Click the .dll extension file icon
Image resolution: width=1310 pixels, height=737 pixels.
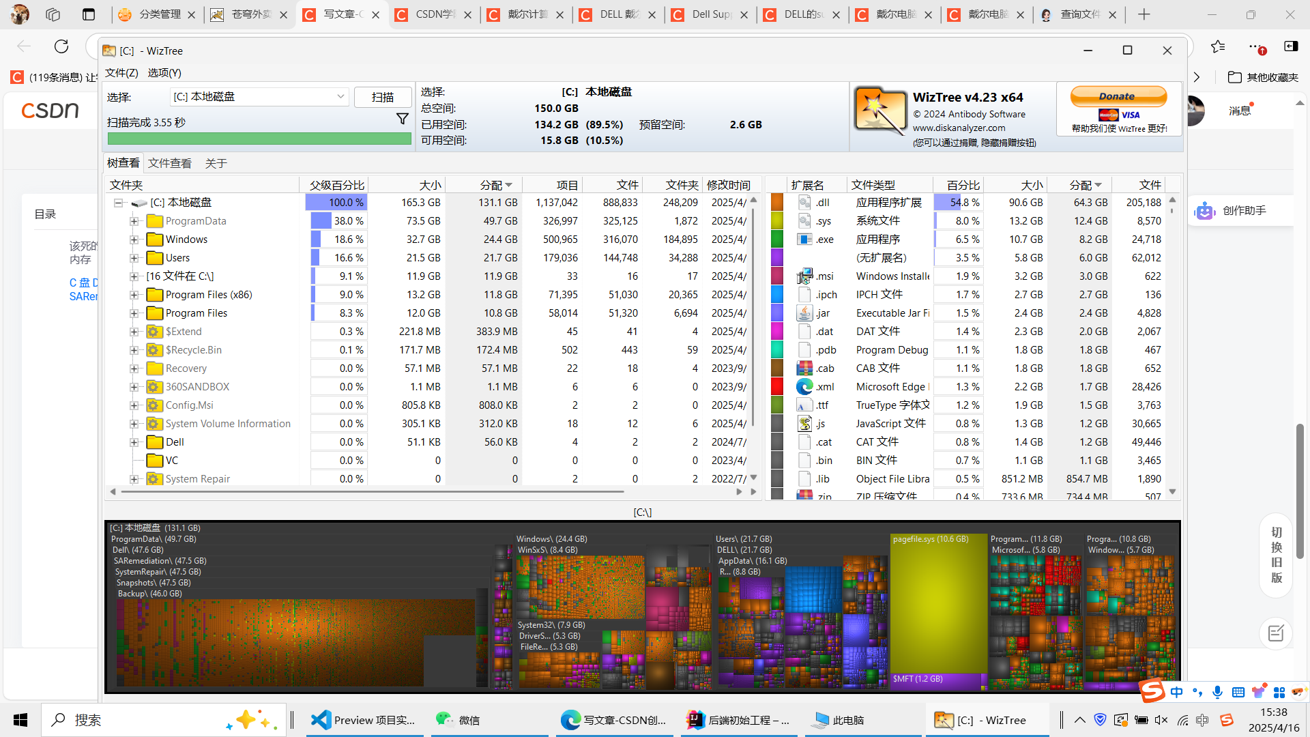tap(804, 203)
